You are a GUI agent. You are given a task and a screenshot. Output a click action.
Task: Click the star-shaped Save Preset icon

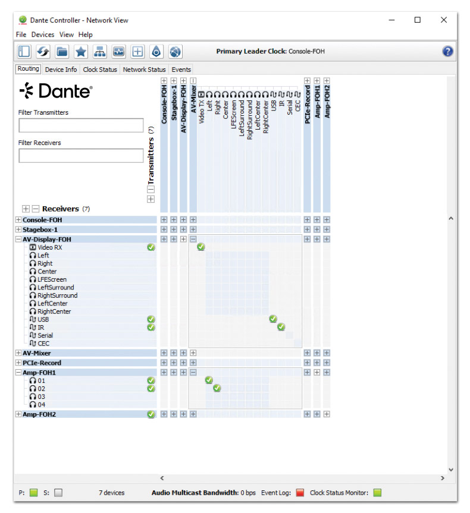pyautogui.click(x=81, y=52)
